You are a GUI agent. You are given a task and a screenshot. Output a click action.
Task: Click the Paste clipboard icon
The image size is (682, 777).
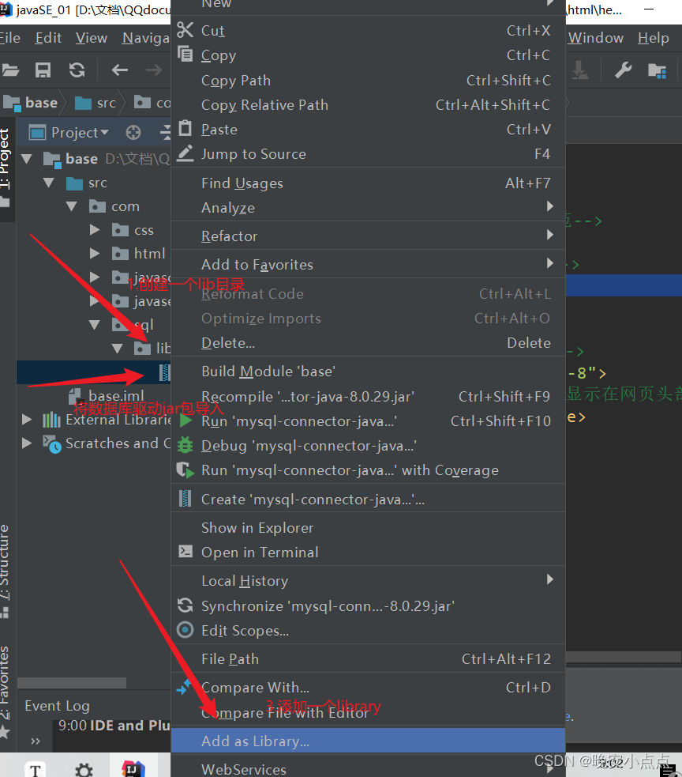tap(185, 128)
